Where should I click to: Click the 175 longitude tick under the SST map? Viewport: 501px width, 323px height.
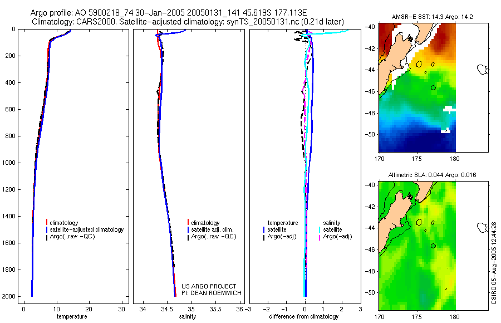pos(416,159)
